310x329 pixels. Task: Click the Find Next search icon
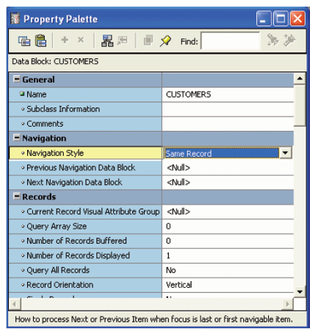click(x=273, y=40)
